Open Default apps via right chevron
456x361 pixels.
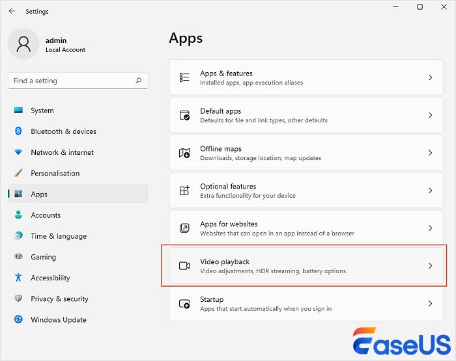click(430, 115)
